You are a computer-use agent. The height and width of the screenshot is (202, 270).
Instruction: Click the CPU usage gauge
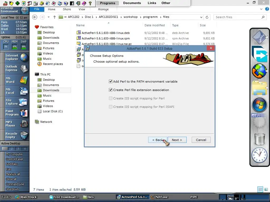tap(6, 47)
